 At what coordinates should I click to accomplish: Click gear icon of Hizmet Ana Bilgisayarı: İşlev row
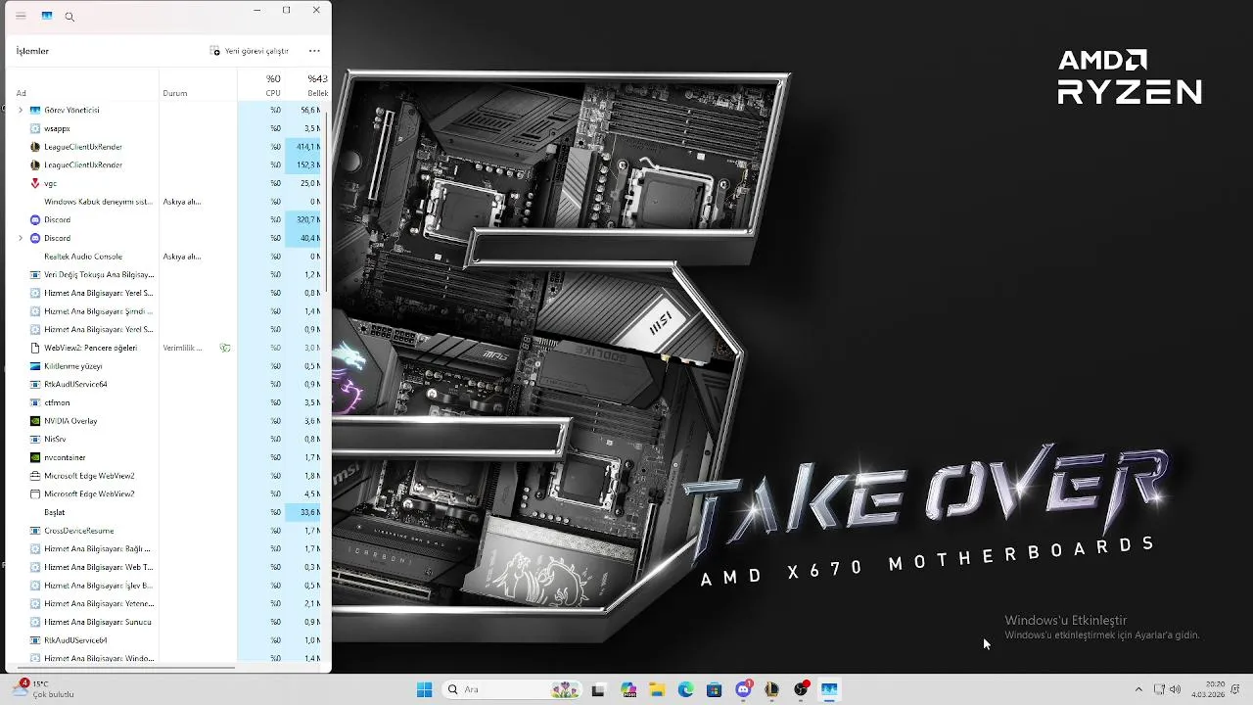pyautogui.click(x=35, y=586)
